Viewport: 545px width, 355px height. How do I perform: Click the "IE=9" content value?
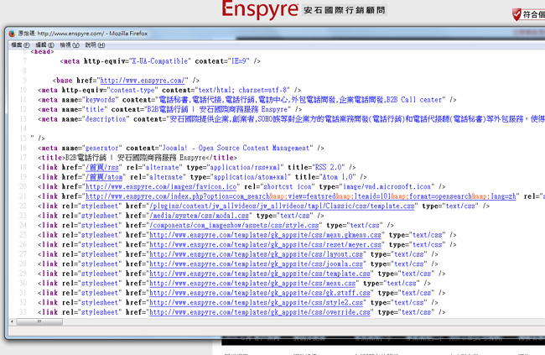point(240,61)
